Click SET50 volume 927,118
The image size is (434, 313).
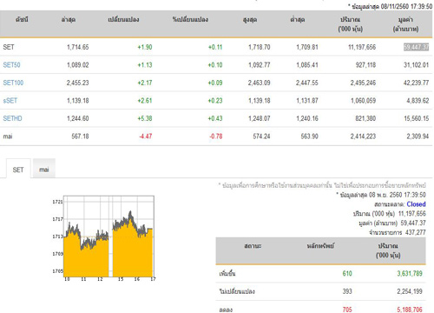(365, 65)
